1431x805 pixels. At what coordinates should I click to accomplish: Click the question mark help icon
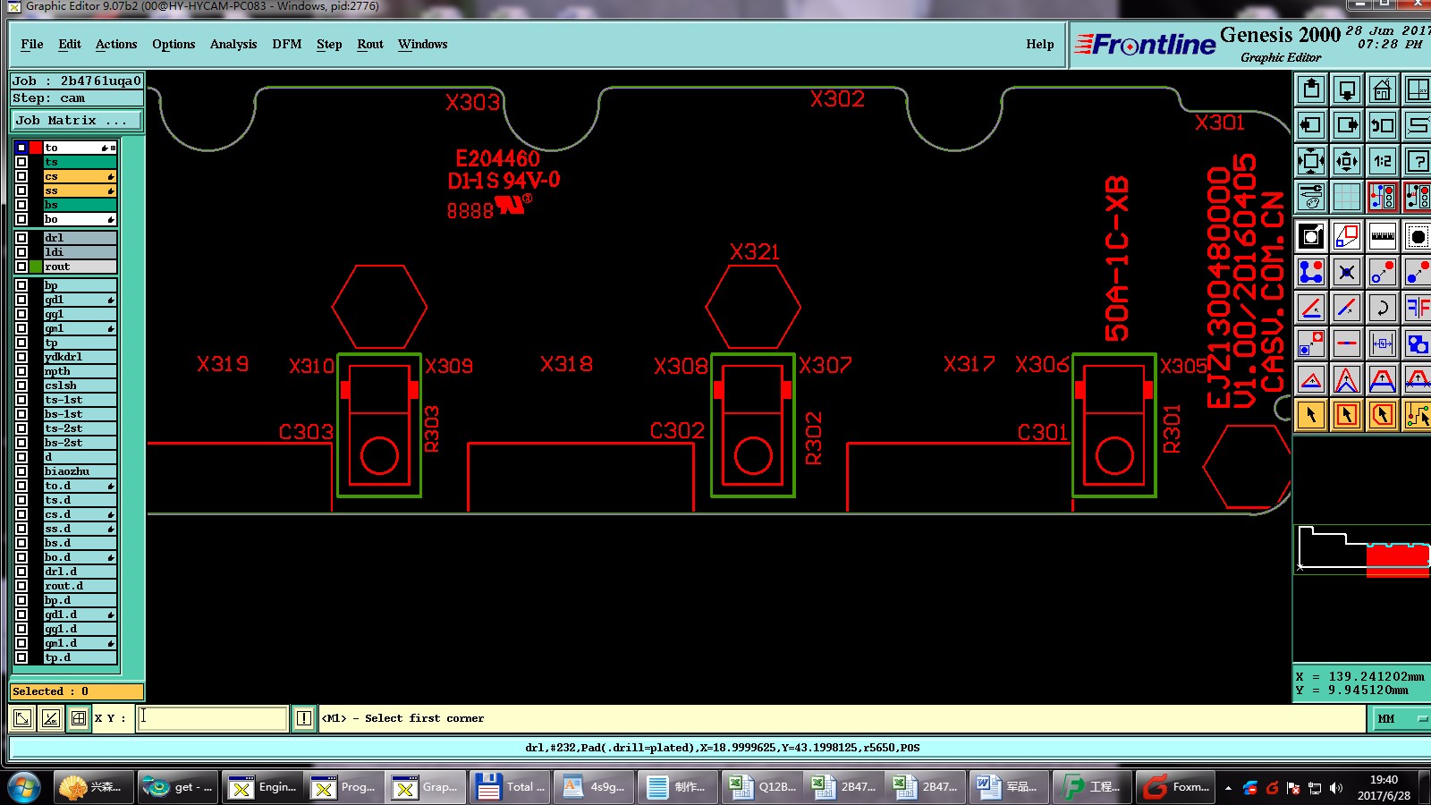[x=1418, y=161]
